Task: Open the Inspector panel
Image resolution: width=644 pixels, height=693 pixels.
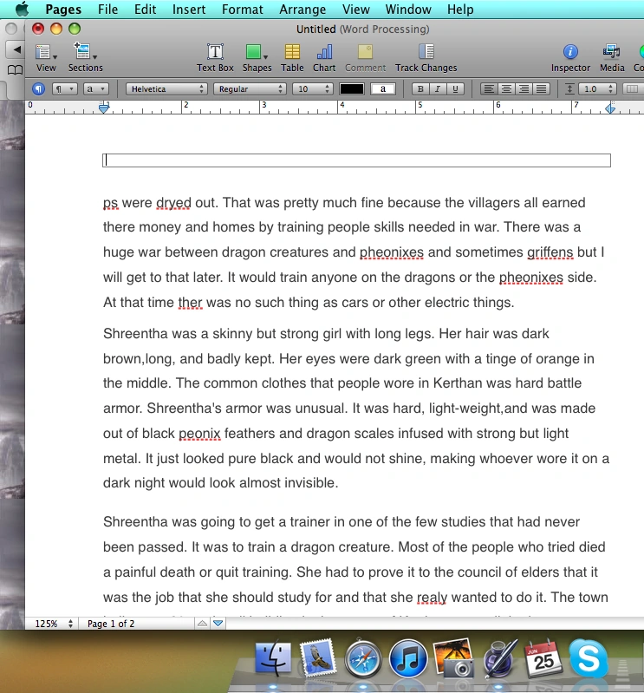Action: point(570,57)
